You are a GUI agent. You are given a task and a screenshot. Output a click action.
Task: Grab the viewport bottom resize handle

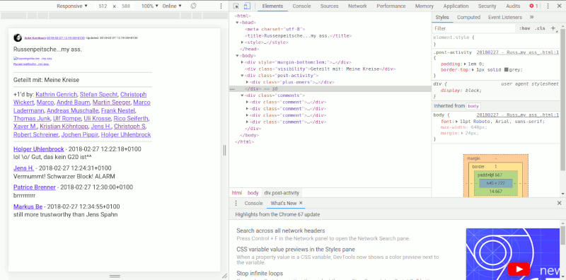pyautogui.click(x=115, y=276)
